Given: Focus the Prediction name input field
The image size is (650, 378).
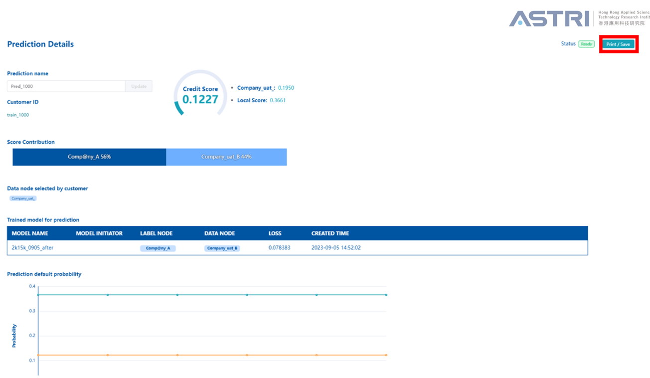Looking at the screenshot, I should point(66,86).
